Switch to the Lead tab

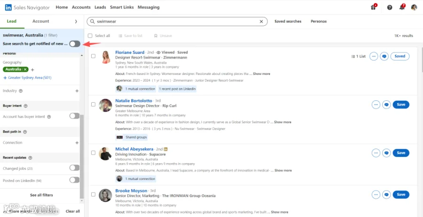(12, 21)
